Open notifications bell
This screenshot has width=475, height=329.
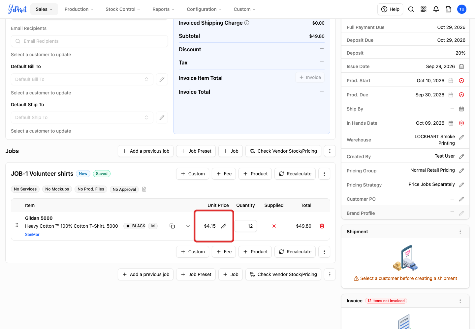point(436,9)
